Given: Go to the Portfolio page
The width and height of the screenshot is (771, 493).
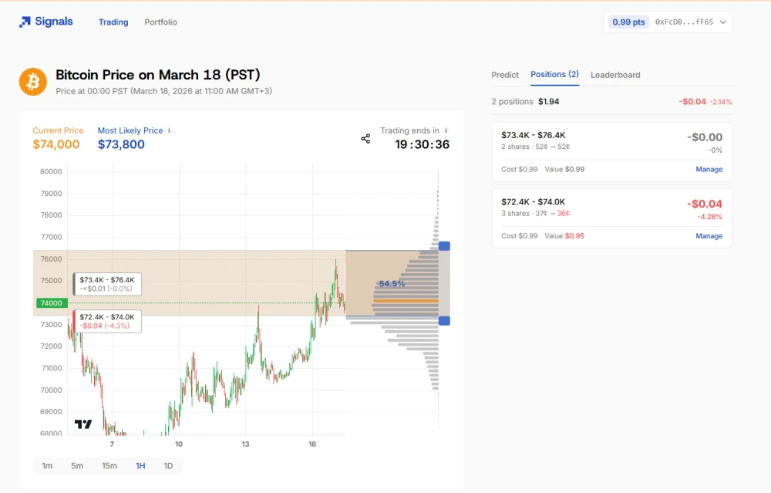Looking at the screenshot, I should click(160, 22).
